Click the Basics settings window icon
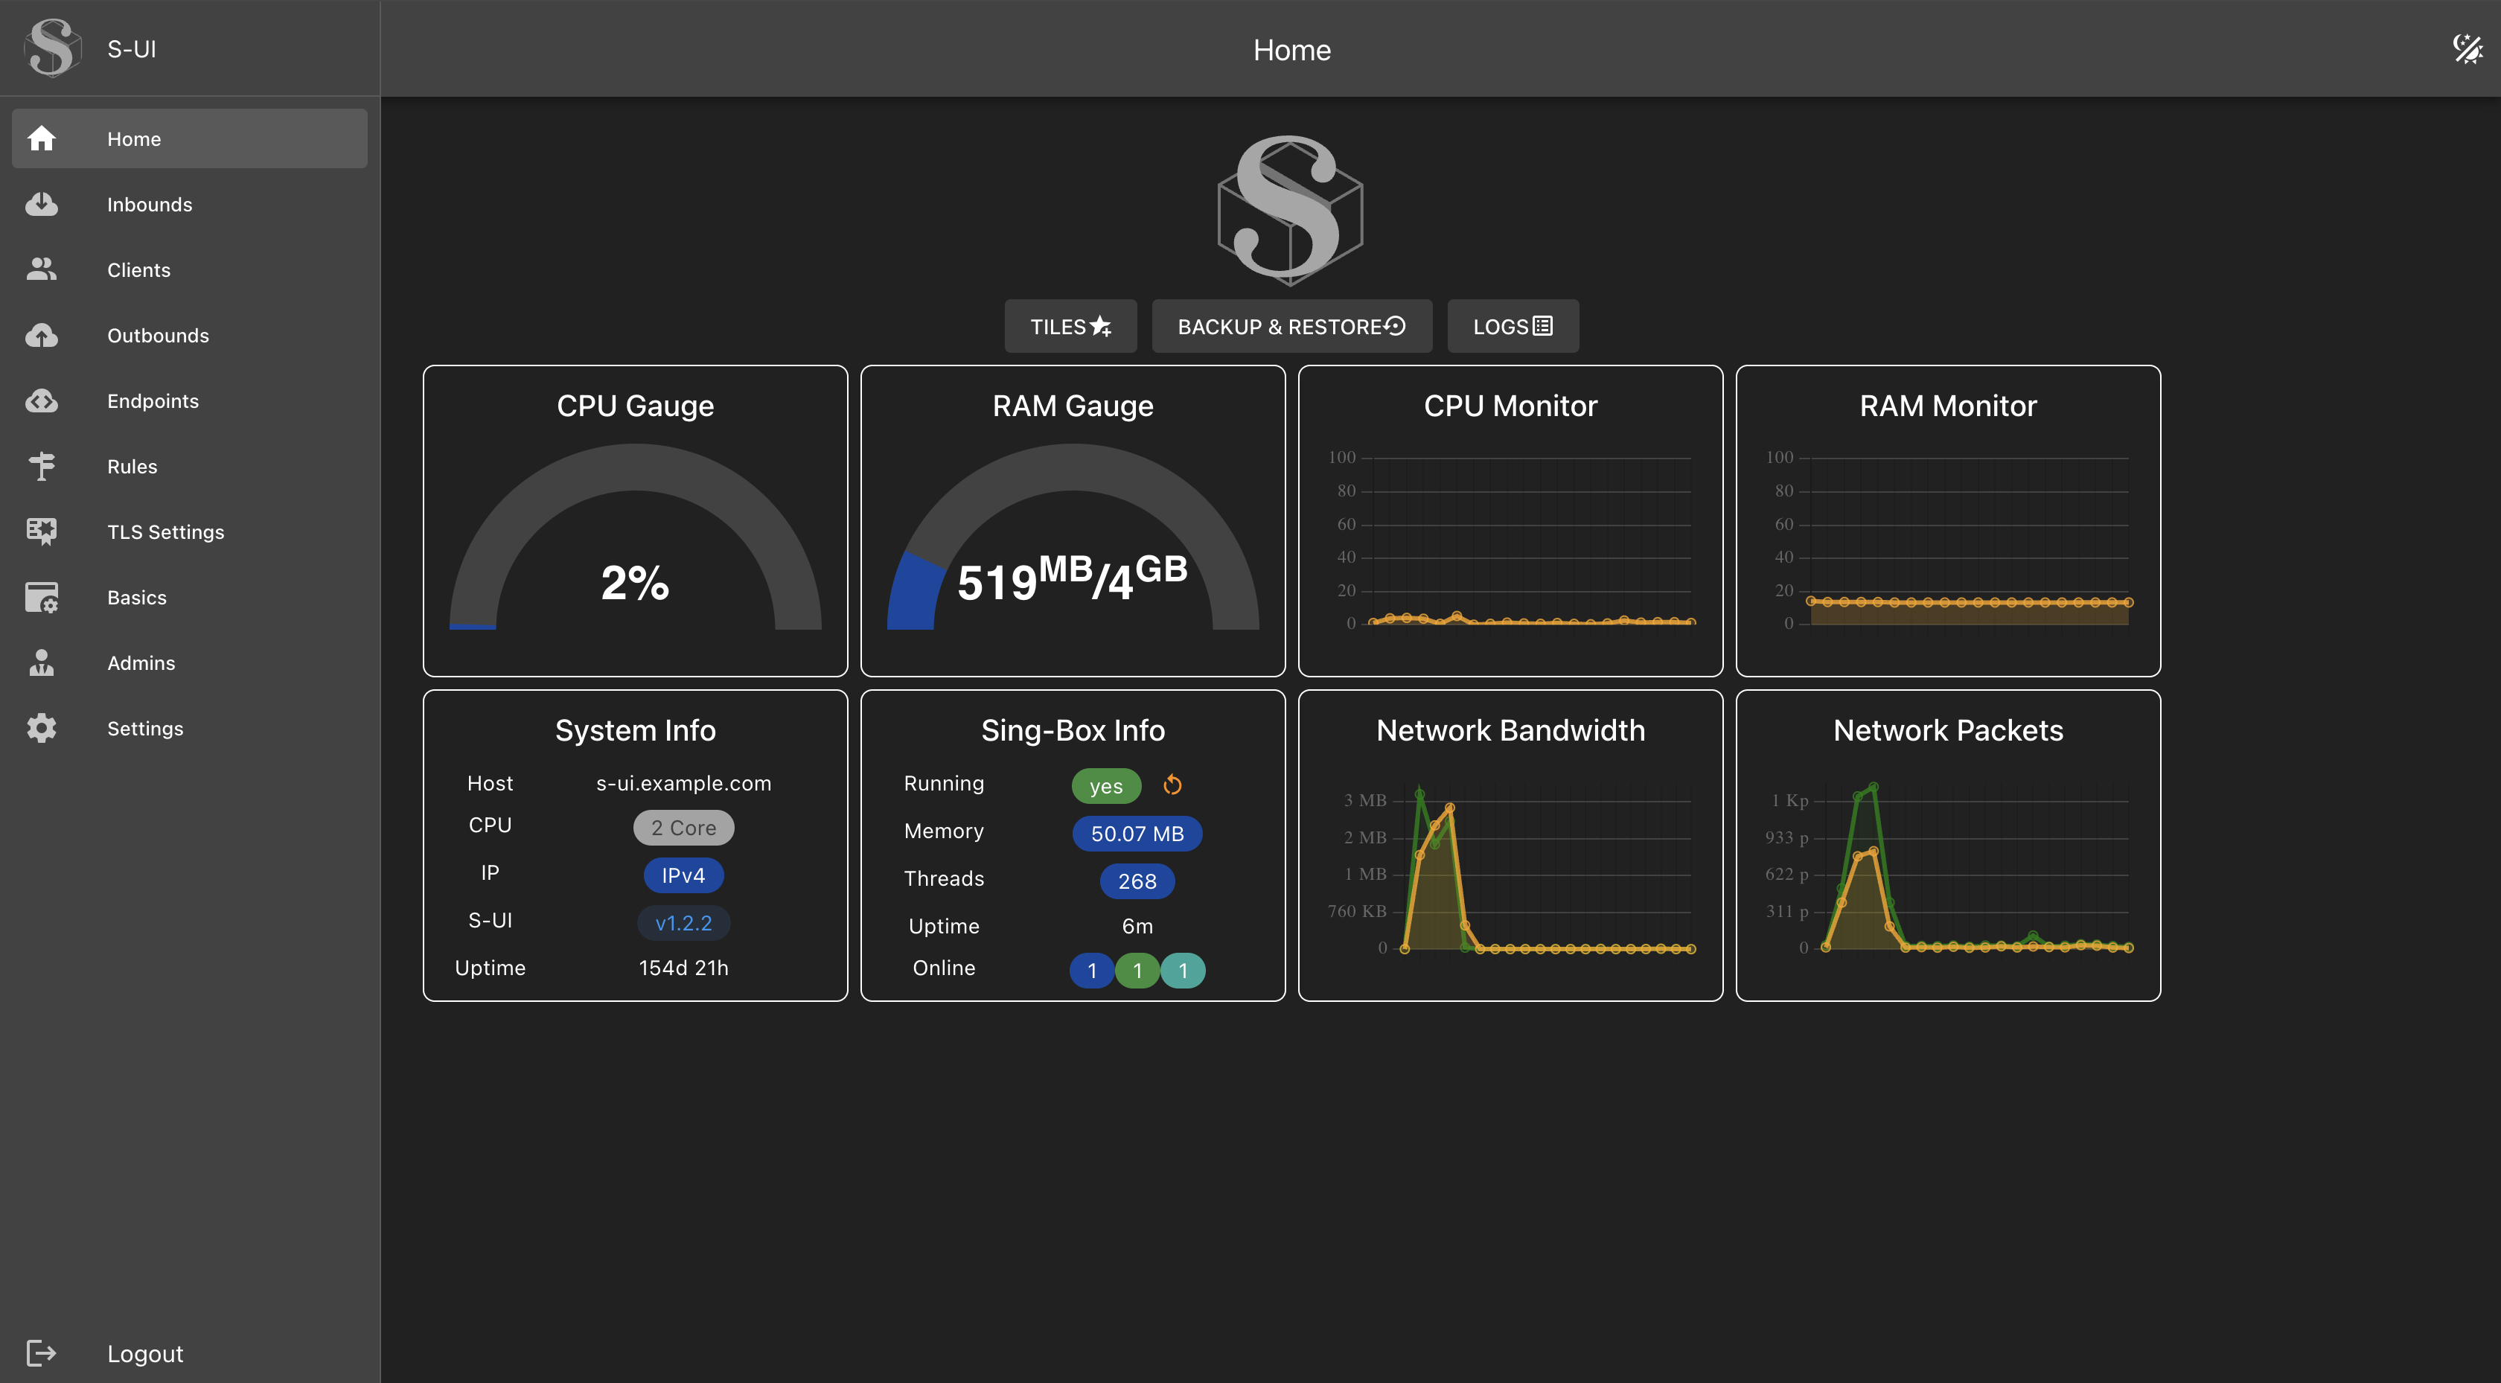This screenshot has width=2501, height=1383. click(x=42, y=597)
